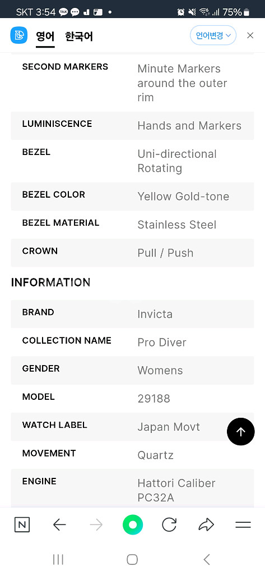Image resolution: width=265 pixels, height=575 pixels.
Task: Tap the green circle search button
Action: (132, 525)
